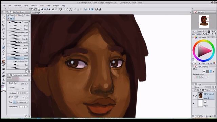
Task: Open the Gap size dropdown arrow
Action: [x=27, y=102]
